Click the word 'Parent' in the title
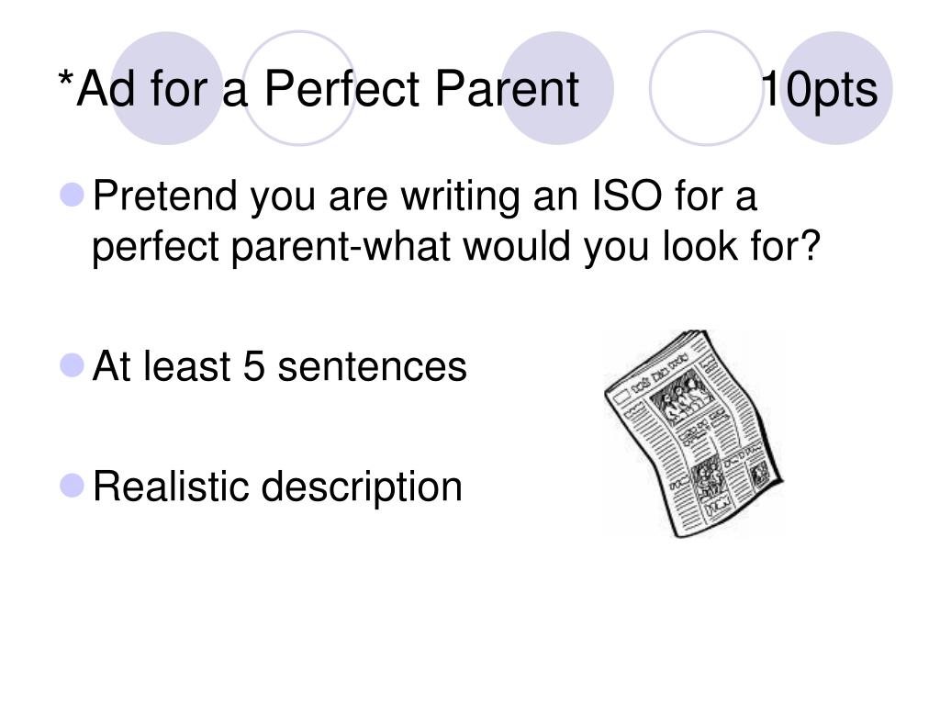The height and width of the screenshot is (705, 940). pyautogui.click(x=507, y=89)
